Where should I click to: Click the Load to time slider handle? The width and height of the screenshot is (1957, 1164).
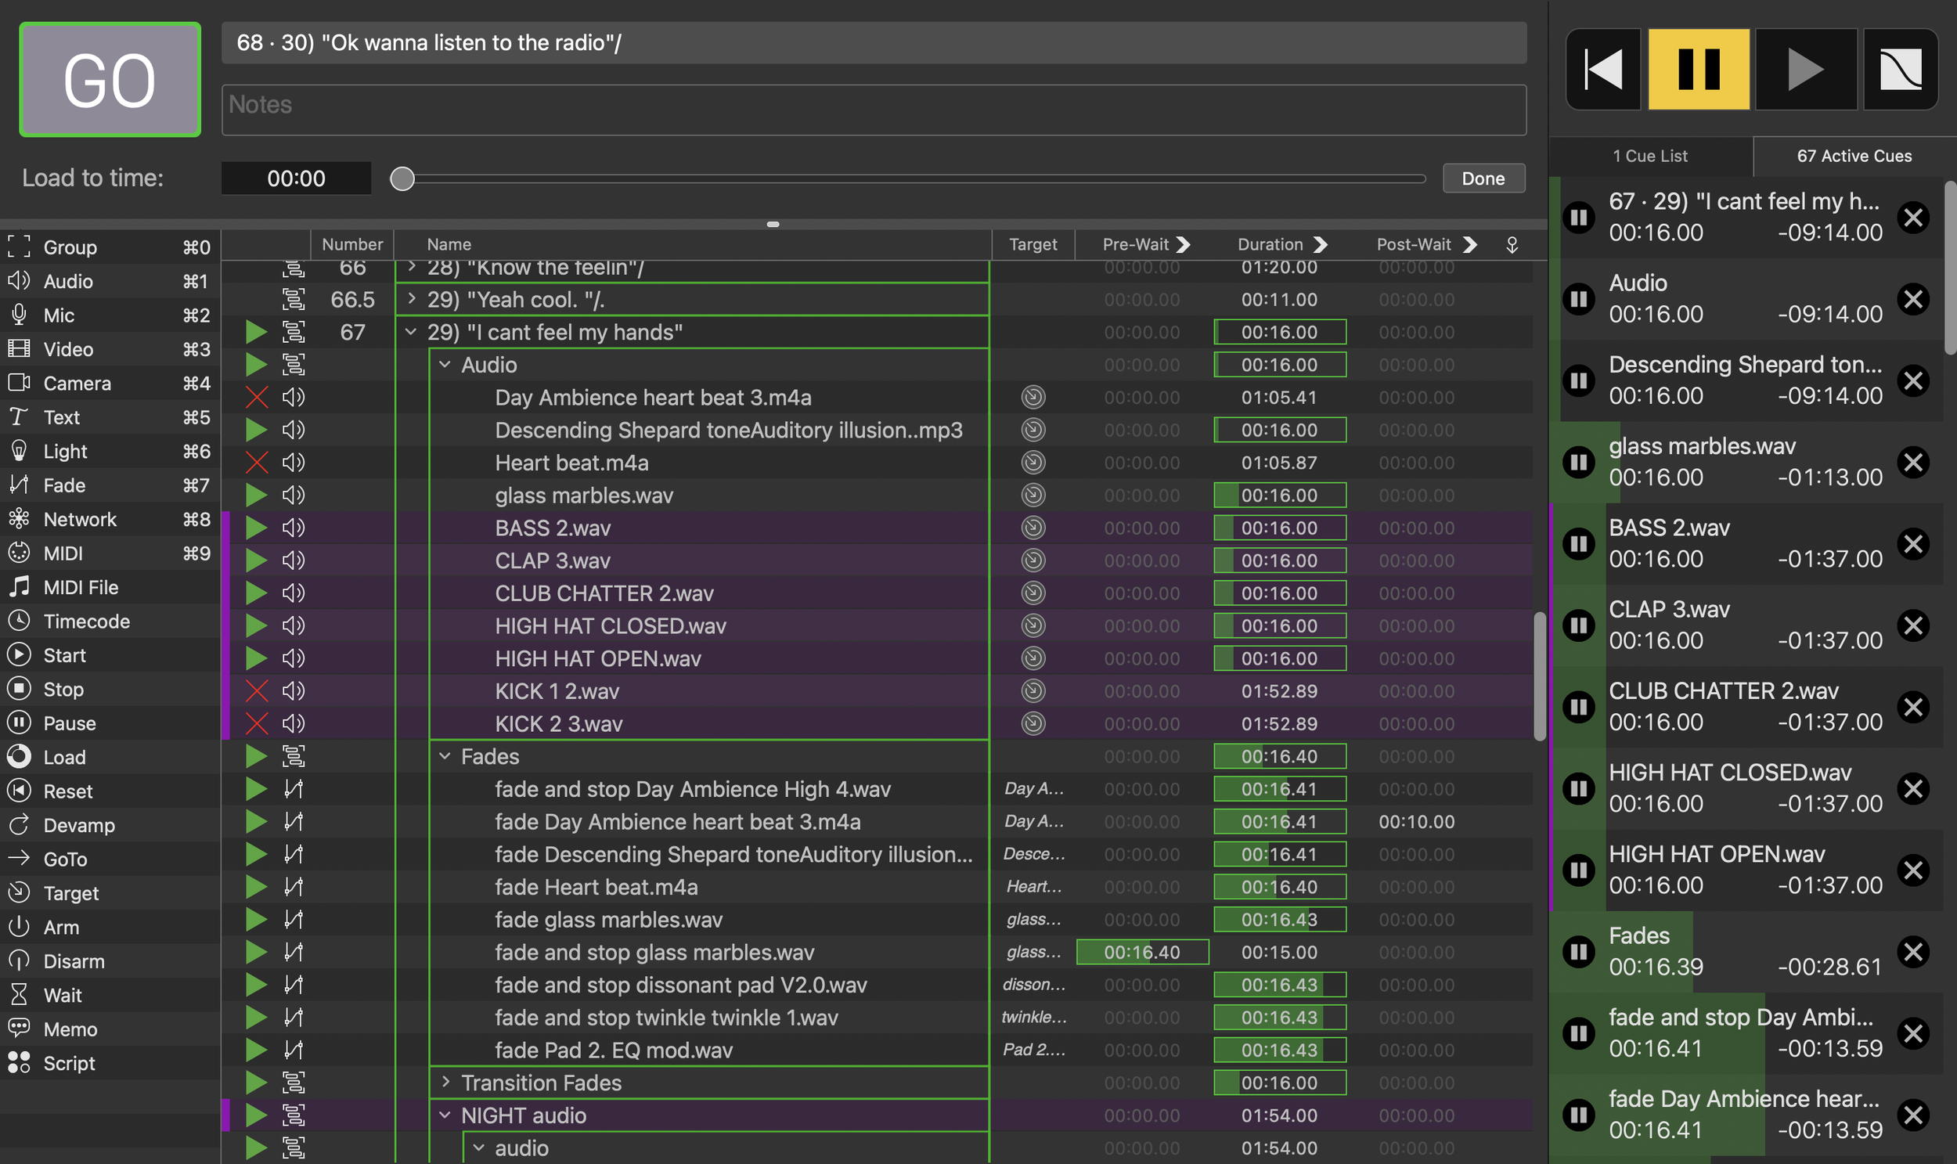click(x=402, y=178)
